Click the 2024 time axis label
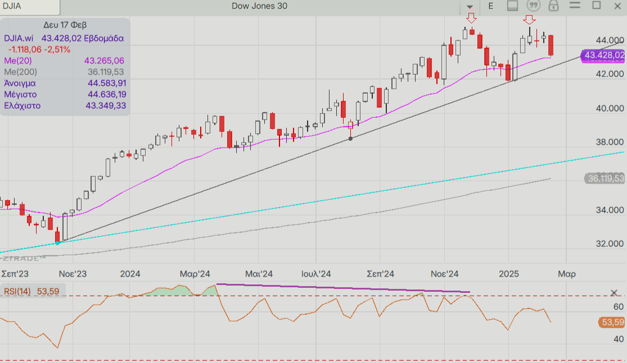Screen dimensions: 627x363 pos(130,274)
